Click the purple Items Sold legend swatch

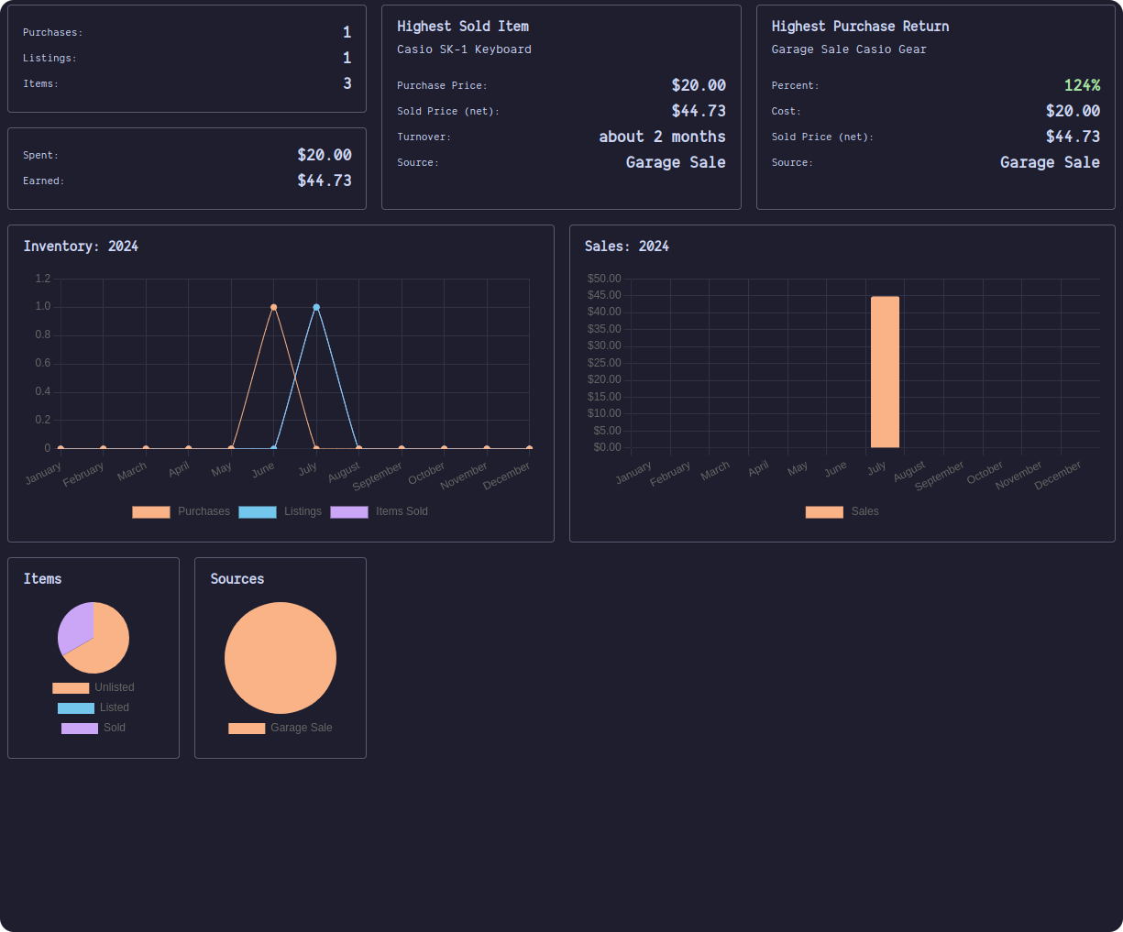349,511
